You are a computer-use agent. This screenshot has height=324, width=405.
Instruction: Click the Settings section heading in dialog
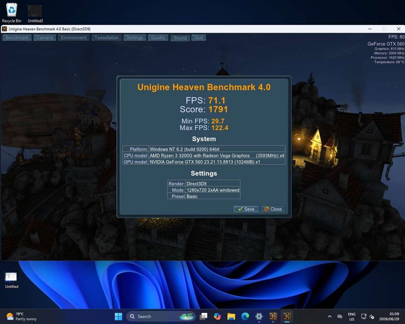pos(204,173)
